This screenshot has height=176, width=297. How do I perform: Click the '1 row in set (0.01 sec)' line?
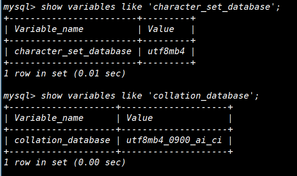coord(64,74)
